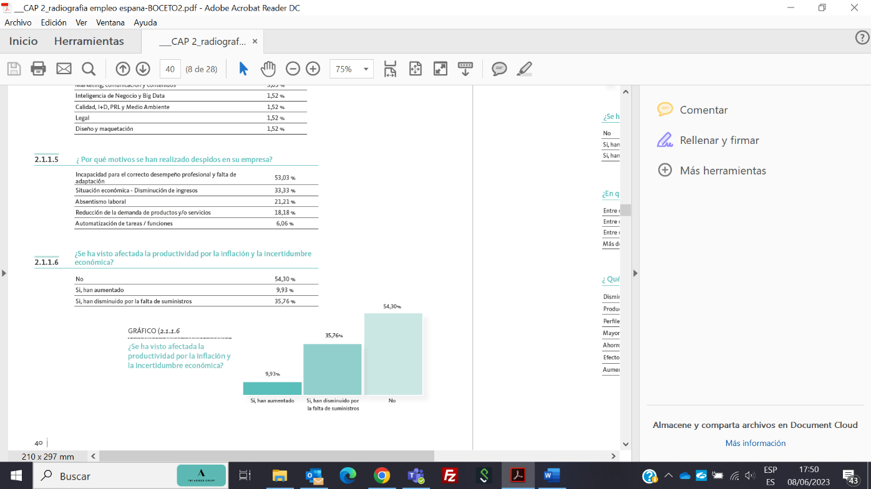871x489 pixels.
Task: Zoom in with the plus button
Action: [x=313, y=69]
